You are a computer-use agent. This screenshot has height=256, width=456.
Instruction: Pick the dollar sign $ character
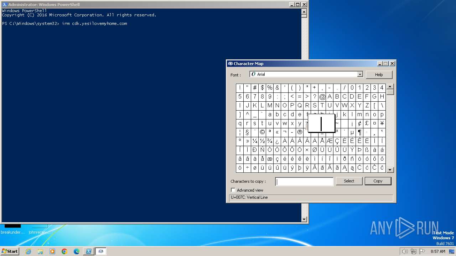coord(262,88)
